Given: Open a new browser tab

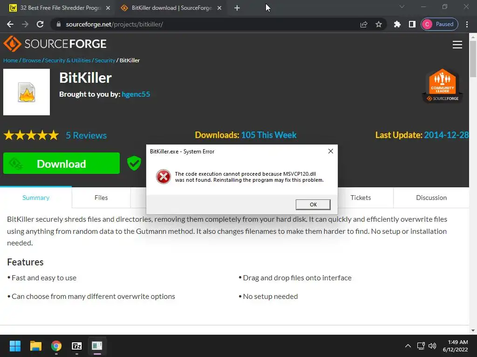Looking at the screenshot, I should point(237,8).
